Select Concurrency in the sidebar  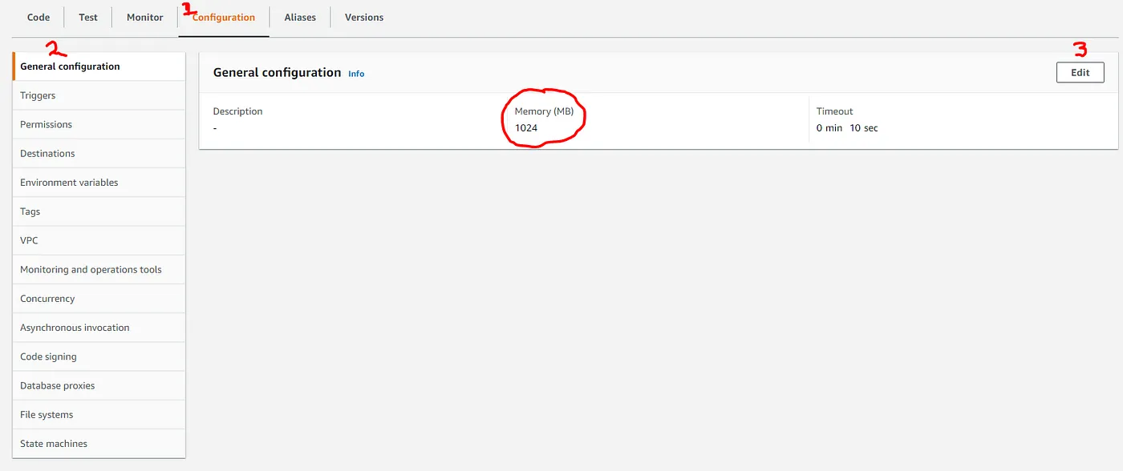click(47, 299)
